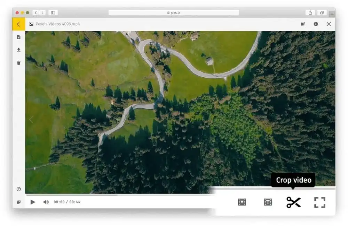Open the chat icon at the sidebar bottom

point(19,202)
